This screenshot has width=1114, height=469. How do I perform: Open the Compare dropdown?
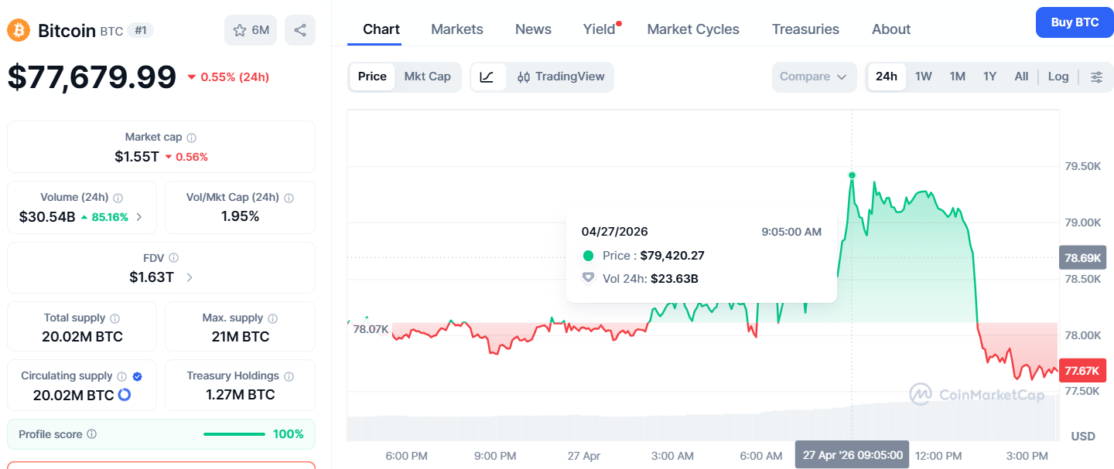point(814,76)
